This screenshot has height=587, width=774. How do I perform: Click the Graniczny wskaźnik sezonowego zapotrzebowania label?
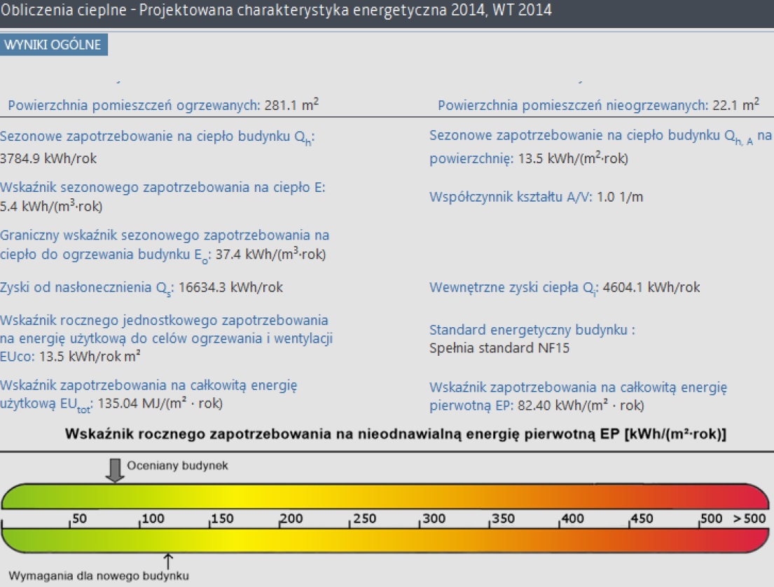click(165, 235)
